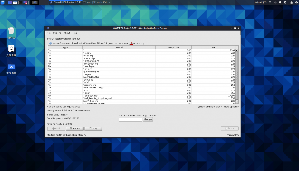Click the panel clock showing 03:46
The height and width of the screenshot is (171, 299).
tap(261, 2)
